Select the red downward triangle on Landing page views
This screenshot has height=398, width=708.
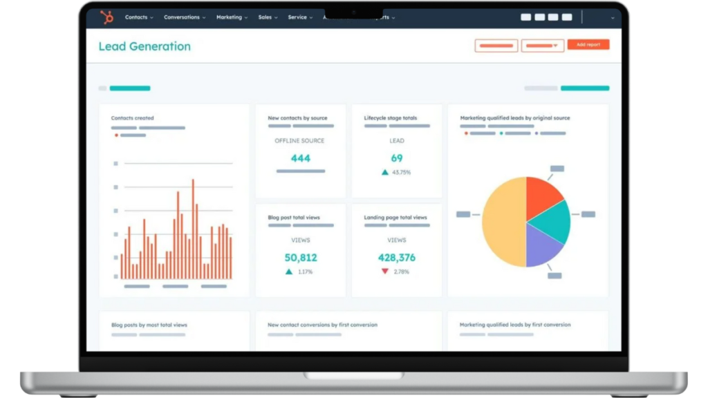(x=384, y=272)
